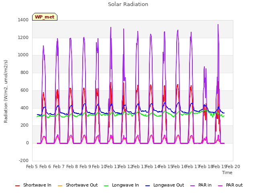Click the Feb 8 x-axis tick label
257x193 pixels.
click(72, 166)
